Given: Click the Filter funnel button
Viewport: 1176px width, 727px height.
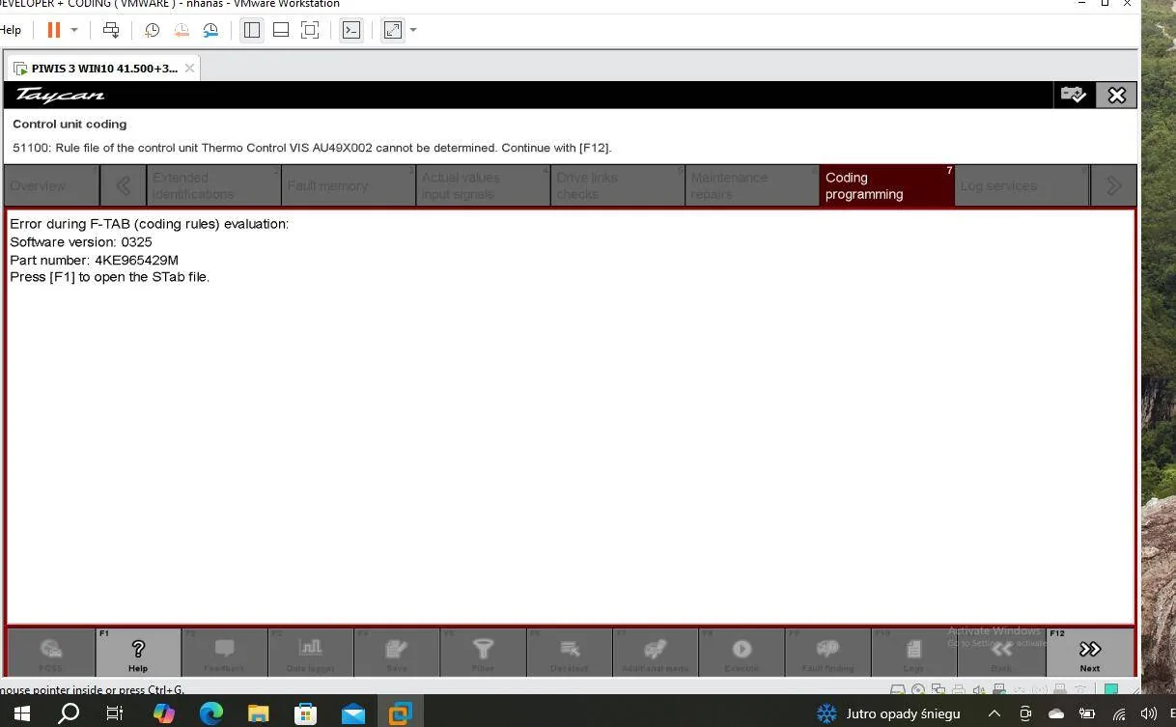Looking at the screenshot, I should 483,653.
